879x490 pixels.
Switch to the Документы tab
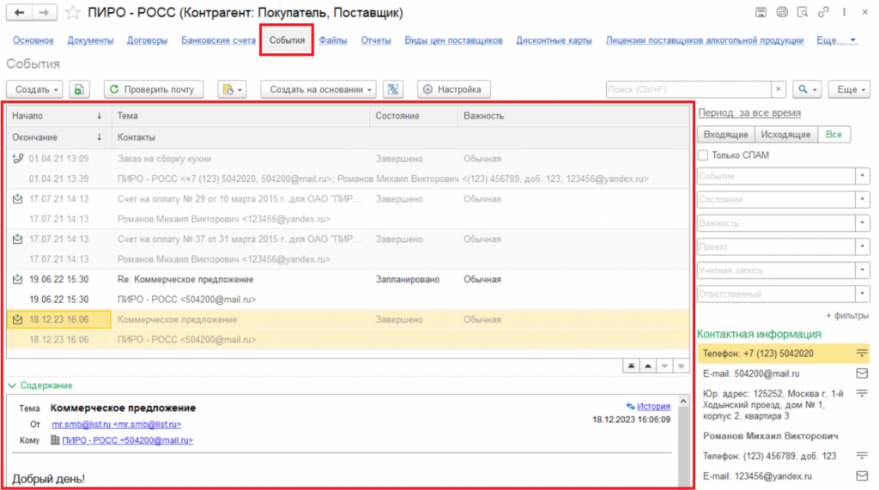[90, 40]
